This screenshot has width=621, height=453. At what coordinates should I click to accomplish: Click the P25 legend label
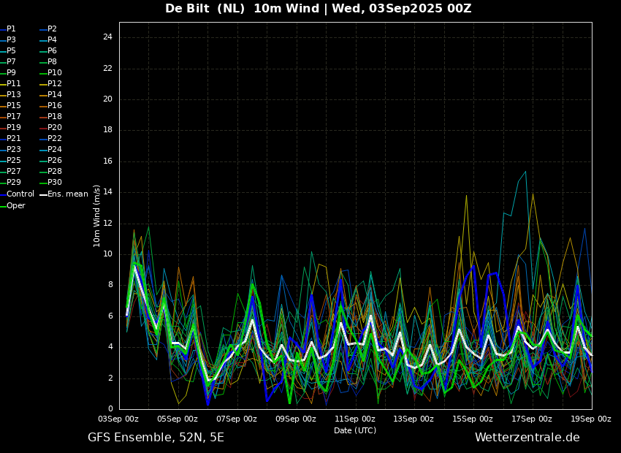click(x=14, y=161)
